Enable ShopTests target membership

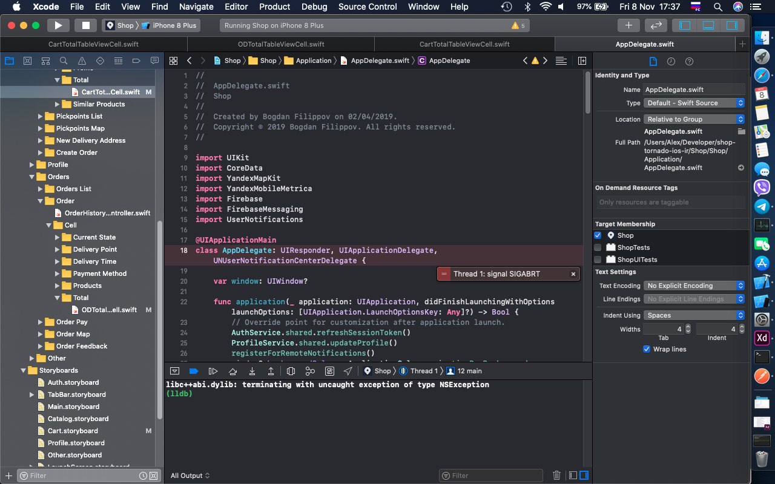click(598, 247)
